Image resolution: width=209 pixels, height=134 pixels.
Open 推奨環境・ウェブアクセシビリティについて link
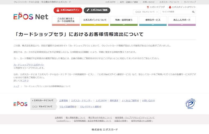[x=135, y=118]
